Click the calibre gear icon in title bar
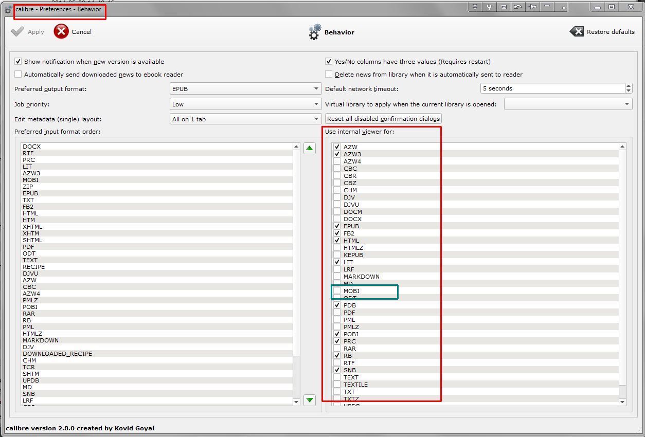645x437 pixels. (8, 10)
